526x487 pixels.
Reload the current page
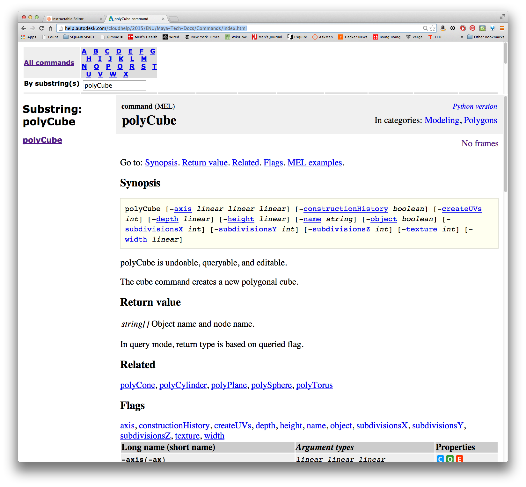pyautogui.click(x=41, y=28)
